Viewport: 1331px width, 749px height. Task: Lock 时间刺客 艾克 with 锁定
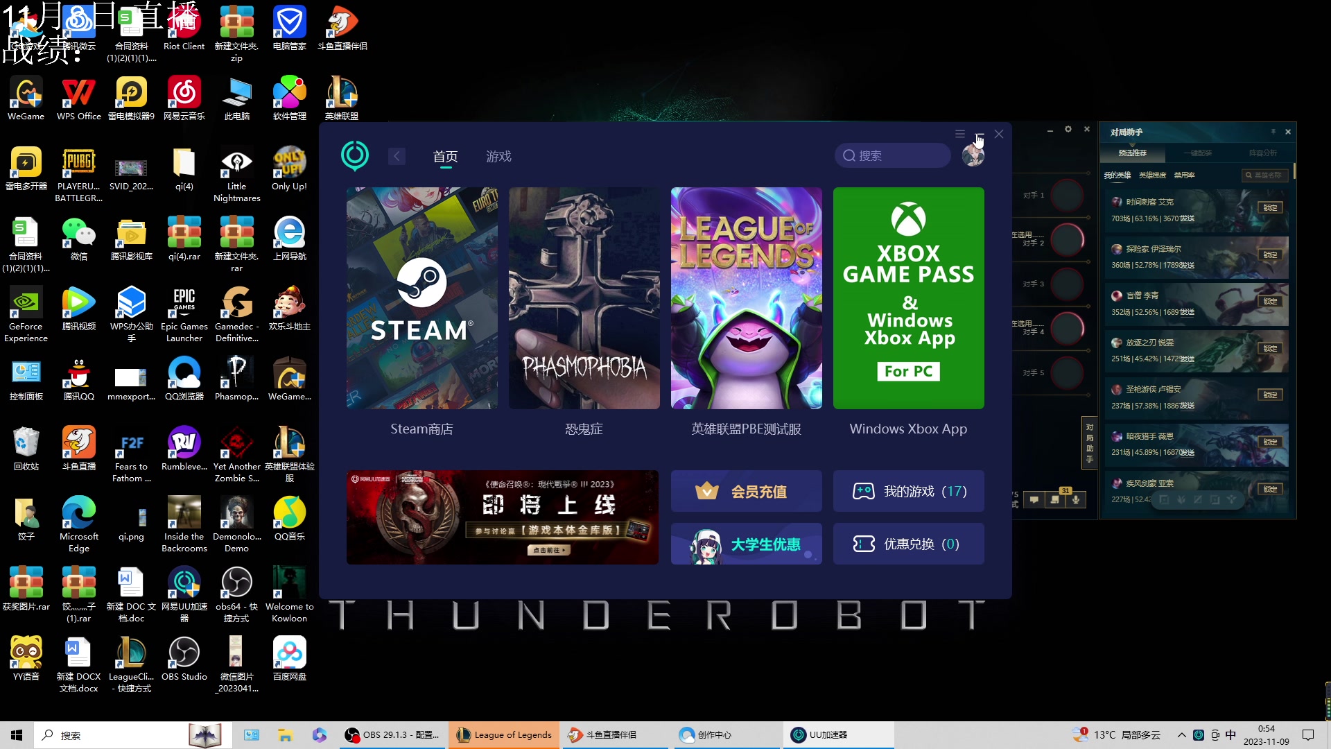[x=1270, y=207]
